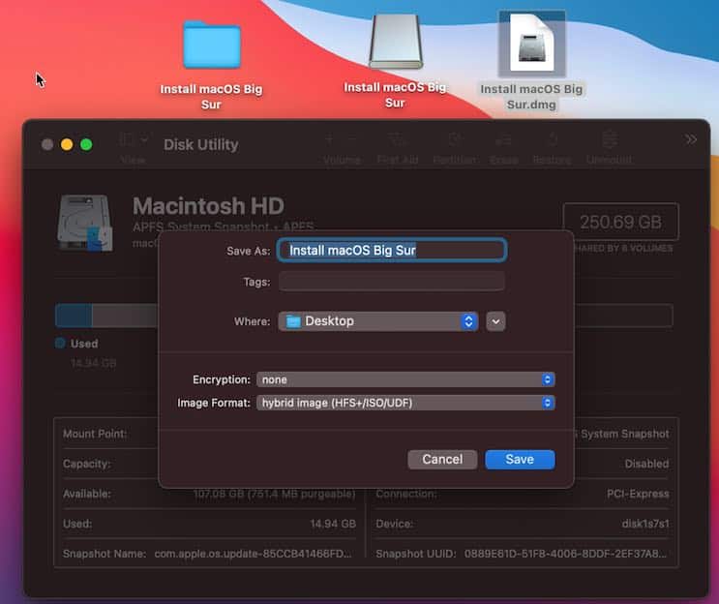Open the Install macOS Big Sur folder icon

coord(211,45)
